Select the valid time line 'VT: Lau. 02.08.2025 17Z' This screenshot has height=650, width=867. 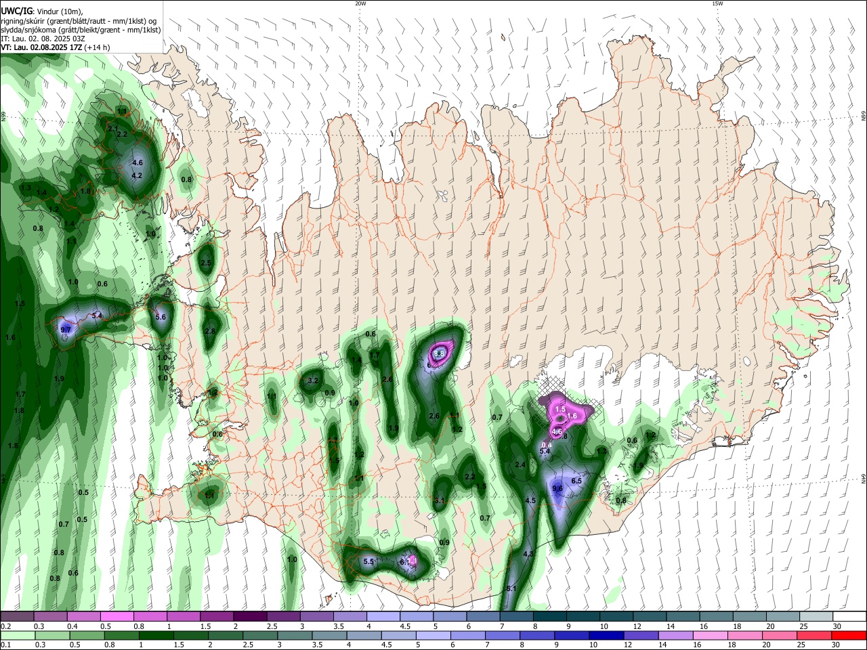tap(41, 47)
